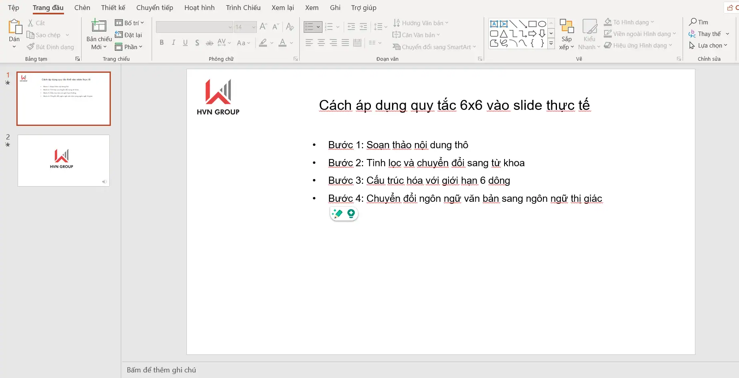Open Lựa chọn select menu

[x=708, y=46]
